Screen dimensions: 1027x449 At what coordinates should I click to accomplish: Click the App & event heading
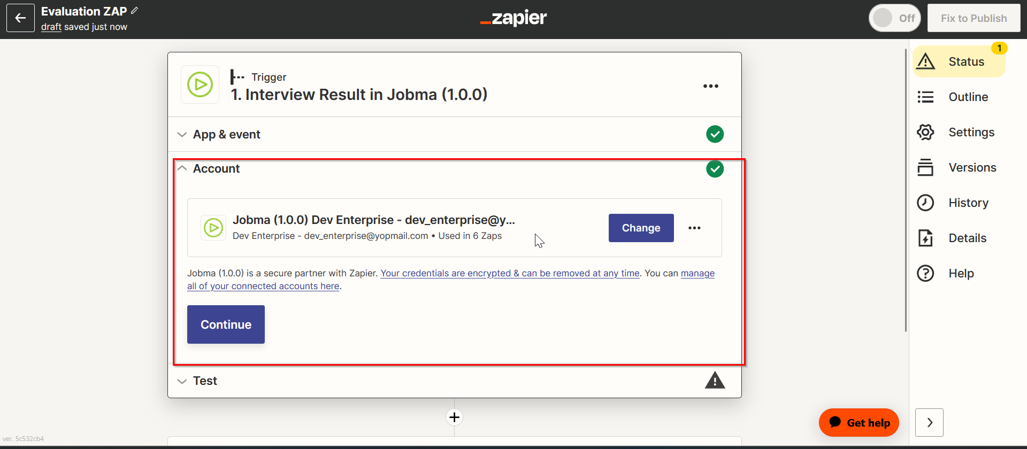click(227, 134)
